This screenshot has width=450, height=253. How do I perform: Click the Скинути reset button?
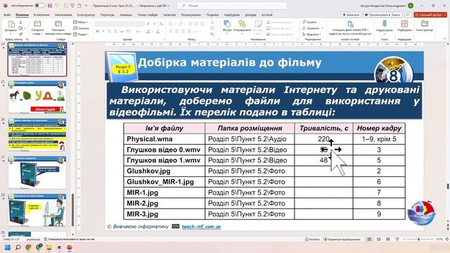click(x=81, y=28)
